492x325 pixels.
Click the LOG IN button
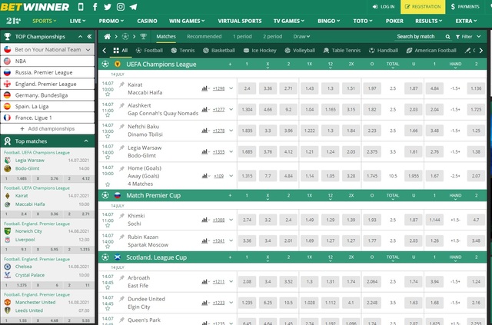pos(384,7)
